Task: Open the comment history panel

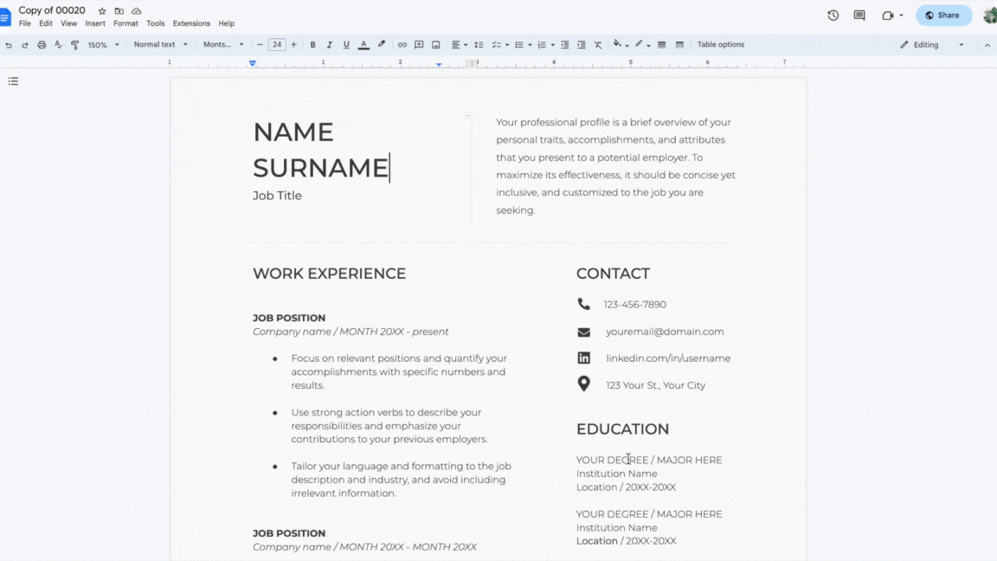Action: (x=859, y=16)
